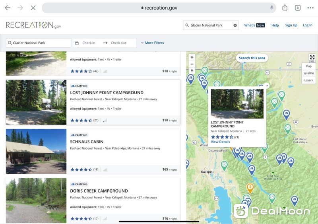Expand More Filters
This screenshot has width=318, height=224.
pos(152,43)
